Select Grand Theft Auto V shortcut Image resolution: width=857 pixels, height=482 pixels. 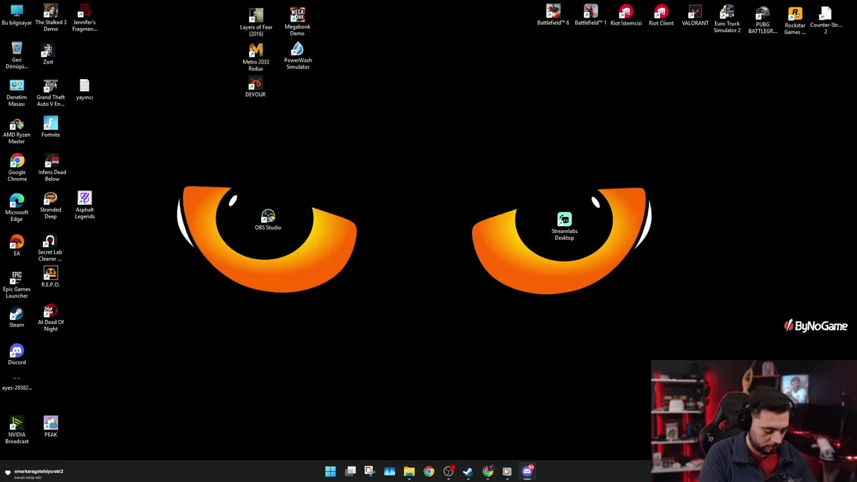pos(50,93)
